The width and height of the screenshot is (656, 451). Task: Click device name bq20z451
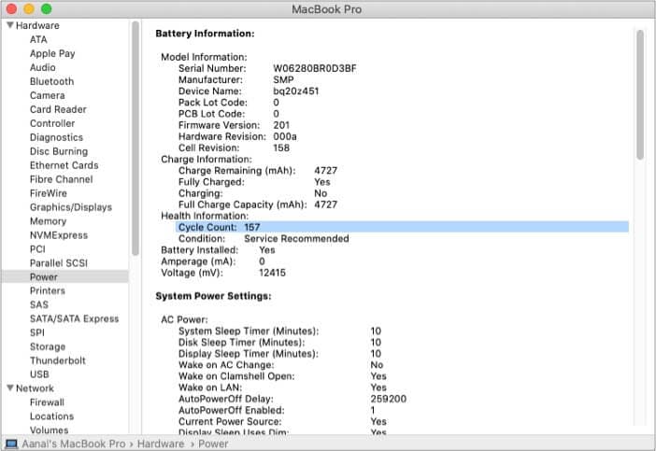[296, 92]
